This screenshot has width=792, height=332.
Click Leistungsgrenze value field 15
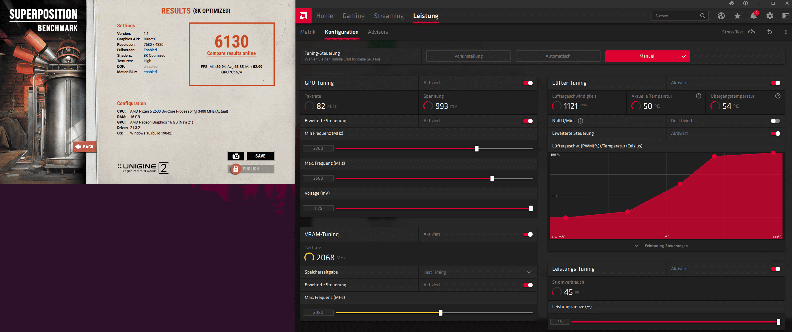[x=559, y=322]
